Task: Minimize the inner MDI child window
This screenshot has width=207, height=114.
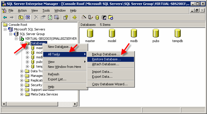Action: click(x=192, y=10)
